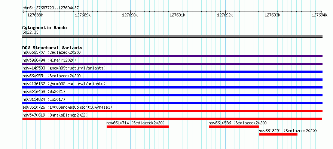Screen dimensions: 333x149
Task: Select the red bar under nsv6610536
Action: pos(234,127)
